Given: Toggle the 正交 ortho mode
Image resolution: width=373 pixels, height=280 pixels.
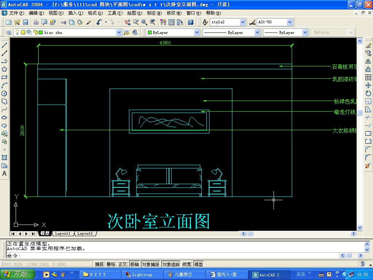Looking at the screenshot, I should (x=122, y=264).
